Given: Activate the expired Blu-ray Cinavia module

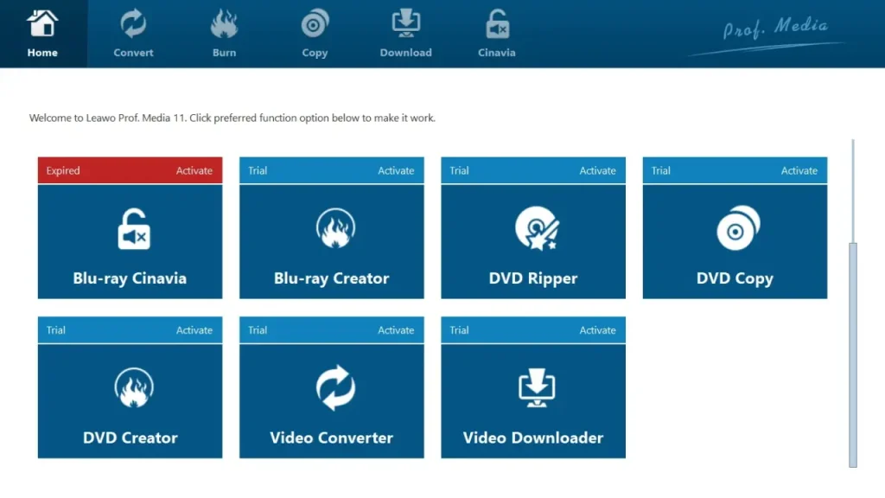Looking at the screenshot, I should pyautogui.click(x=194, y=170).
